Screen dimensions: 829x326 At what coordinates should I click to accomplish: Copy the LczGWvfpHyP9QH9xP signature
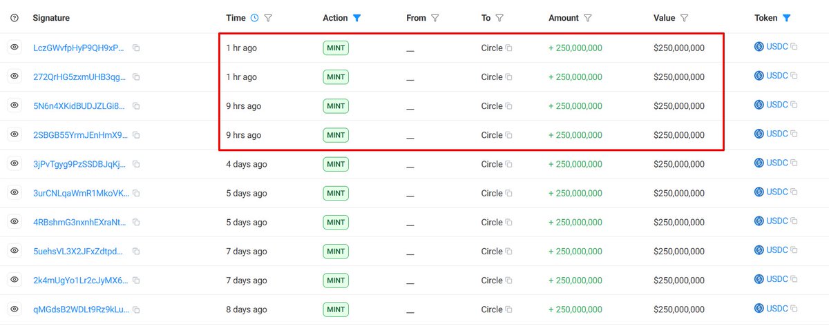(136, 48)
